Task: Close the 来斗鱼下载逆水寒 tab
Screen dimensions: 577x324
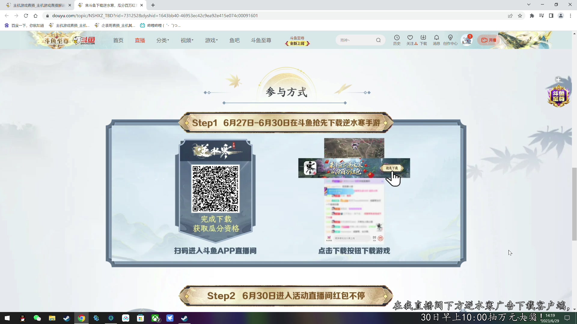Action: pyautogui.click(x=142, y=5)
